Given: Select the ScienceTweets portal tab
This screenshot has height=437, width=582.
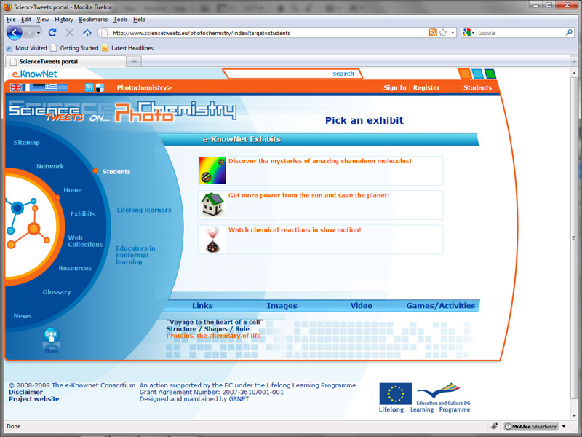Looking at the screenshot, I should point(65,61).
